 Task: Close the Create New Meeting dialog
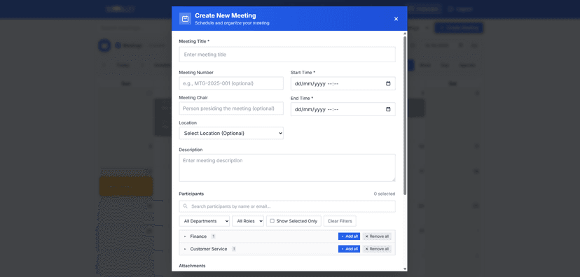click(396, 19)
